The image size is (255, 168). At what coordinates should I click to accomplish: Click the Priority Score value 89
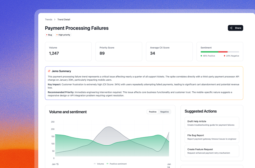(x=102, y=53)
